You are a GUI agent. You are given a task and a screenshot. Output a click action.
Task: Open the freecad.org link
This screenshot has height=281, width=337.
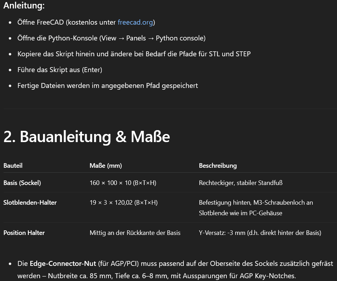click(135, 22)
